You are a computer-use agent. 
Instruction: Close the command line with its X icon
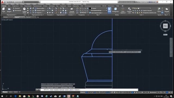[x=38, y=90]
